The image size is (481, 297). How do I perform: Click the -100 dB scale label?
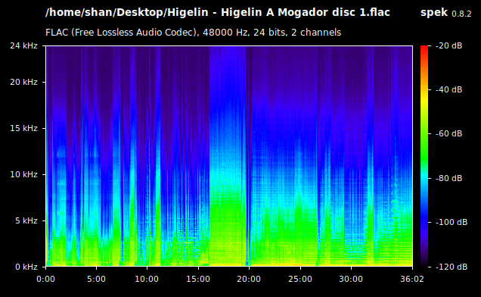[452, 222]
